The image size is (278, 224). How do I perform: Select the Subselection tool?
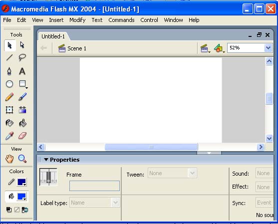pos(22,45)
